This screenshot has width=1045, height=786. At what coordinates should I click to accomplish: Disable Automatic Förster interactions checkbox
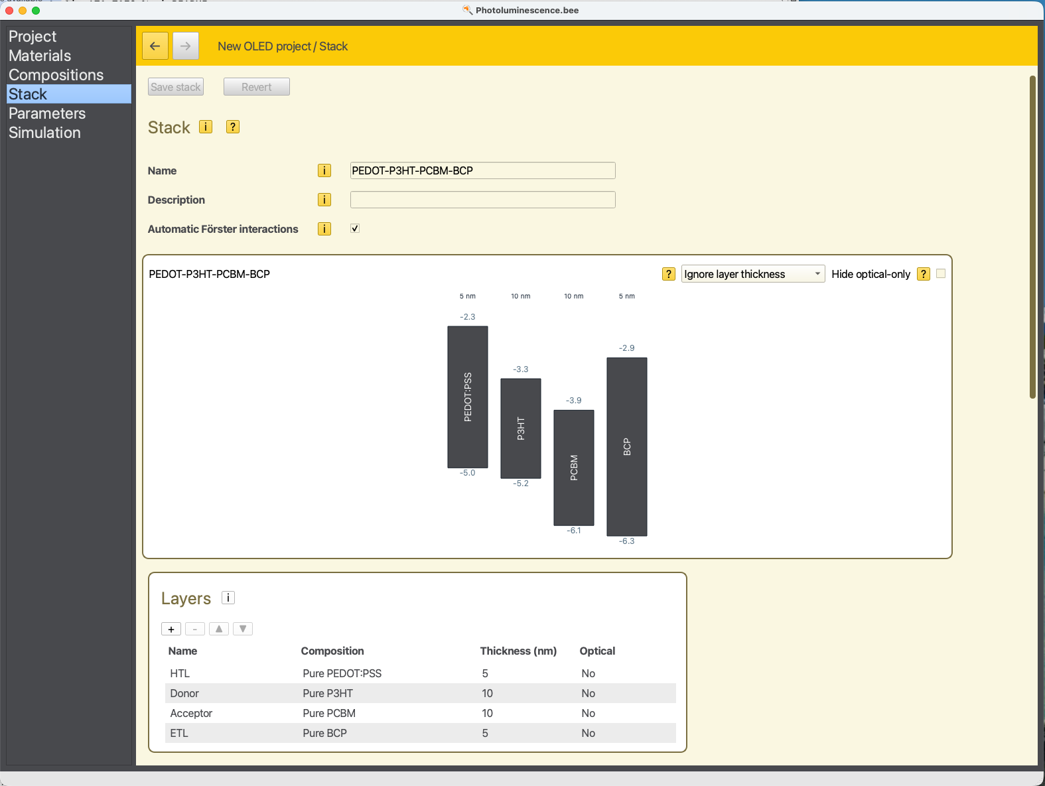355,228
